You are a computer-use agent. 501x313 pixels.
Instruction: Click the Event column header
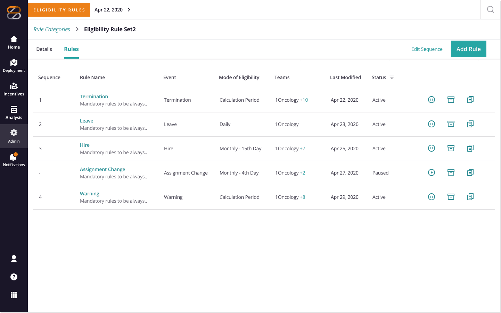coord(170,77)
